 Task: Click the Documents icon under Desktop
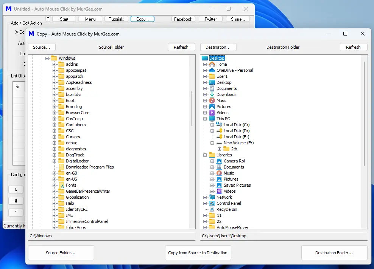point(212,88)
